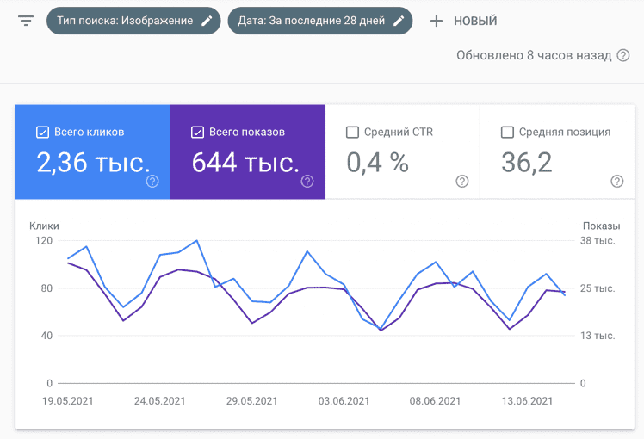Viewport: 644px width, 439px height.
Task: Uncheck the Всего показов checkbox
Action: point(197,132)
